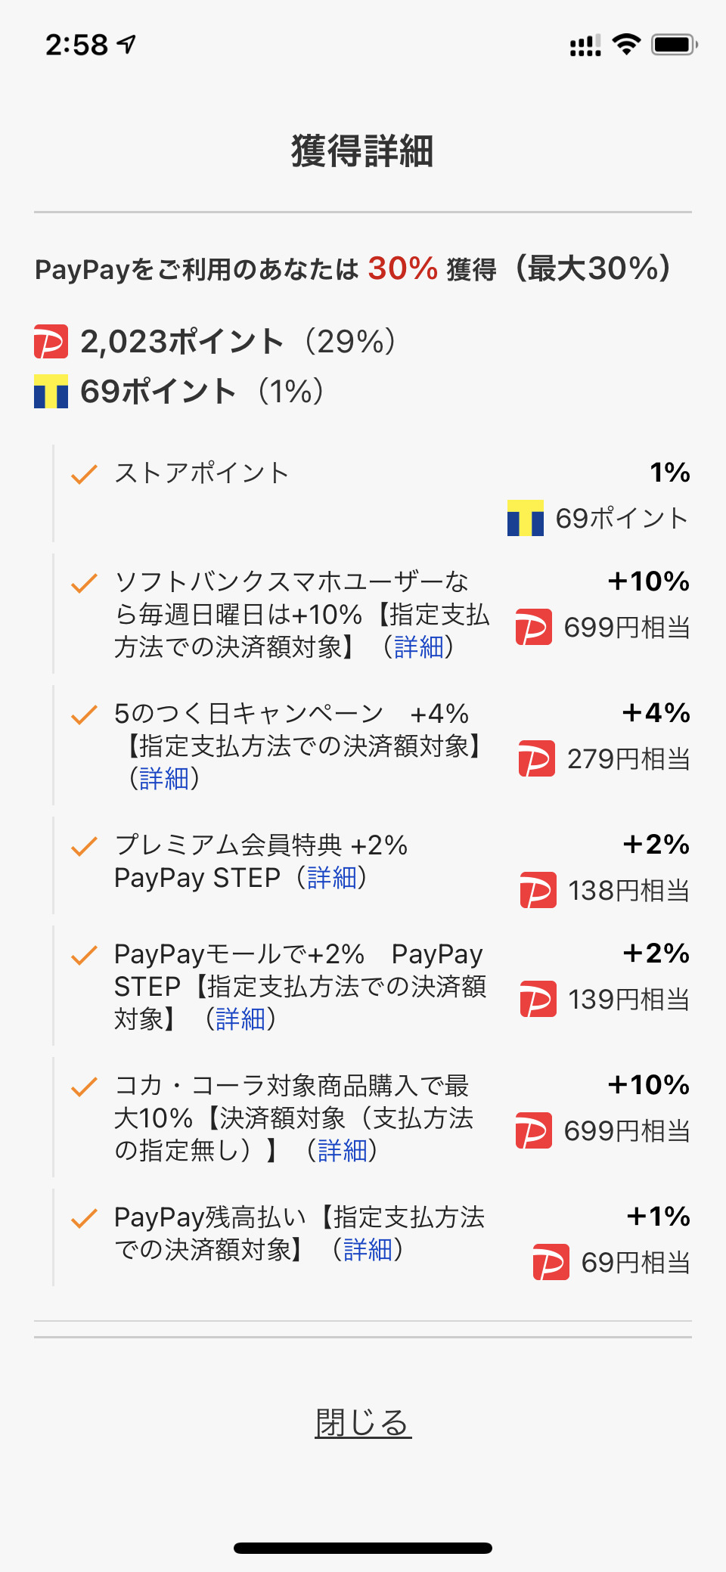
Task: Open 詳細 link for PayPay残高払い
Action: point(368,1250)
